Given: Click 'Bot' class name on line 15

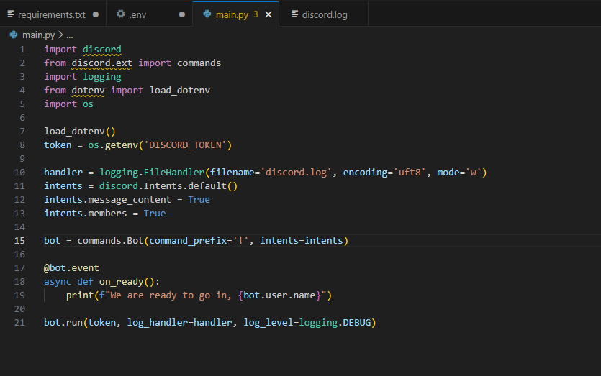Looking at the screenshot, I should pyautogui.click(x=135, y=241).
